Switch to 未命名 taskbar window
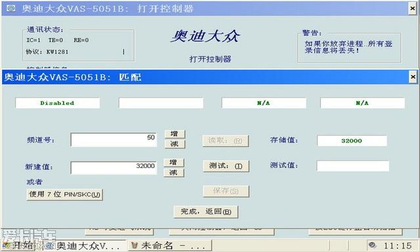 170,245
